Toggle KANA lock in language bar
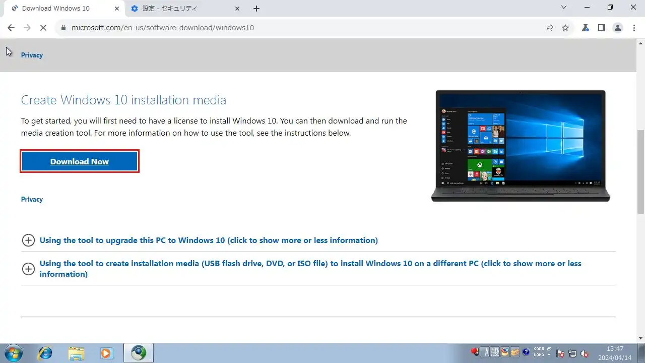This screenshot has height=363, width=645. point(539,355)
